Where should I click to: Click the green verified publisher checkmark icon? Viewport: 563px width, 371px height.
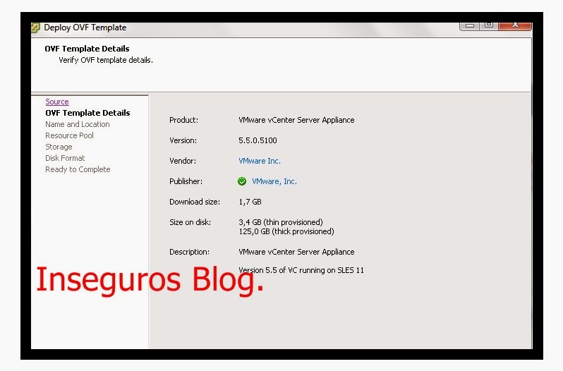point(242,181)
